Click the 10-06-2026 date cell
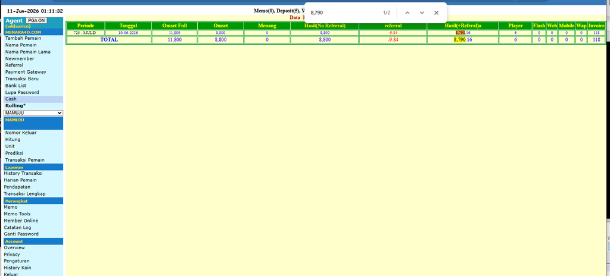 click(x=129, y=33)
